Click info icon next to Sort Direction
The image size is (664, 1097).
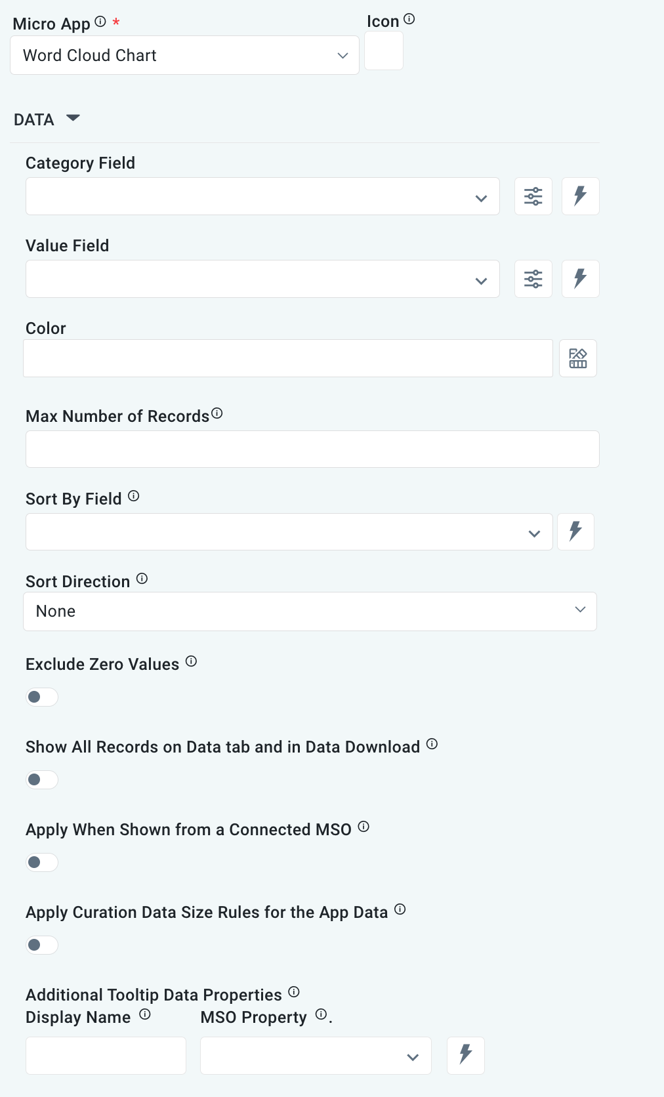coord(142,579)
